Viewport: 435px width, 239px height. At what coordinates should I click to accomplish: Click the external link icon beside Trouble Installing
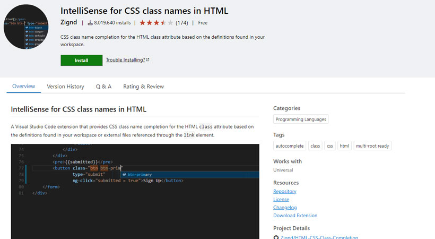point(147,59)
